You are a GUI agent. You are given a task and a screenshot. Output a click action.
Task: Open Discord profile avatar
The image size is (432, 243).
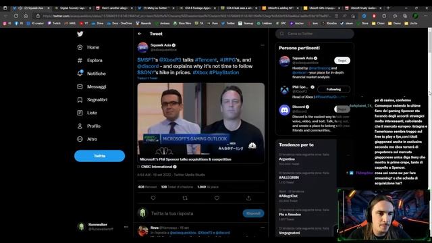click(x=284, y=109)
